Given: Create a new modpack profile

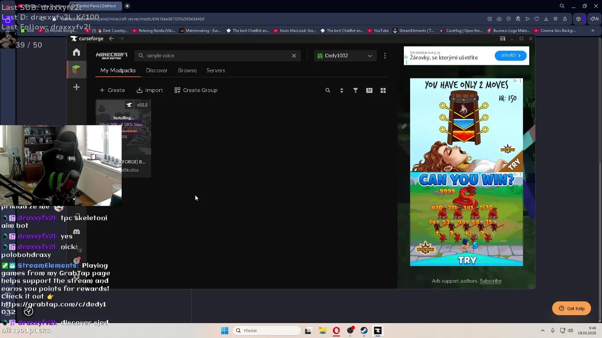Looking at the screenshot, I should point(112,90).
